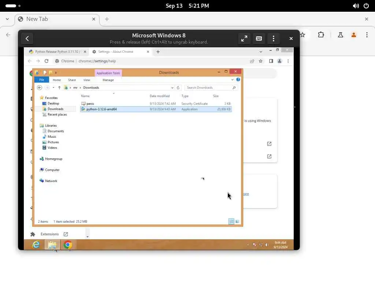Open the outer browser tab list chevron
Screen dimensions: 375x285
[x=7, y=19]
